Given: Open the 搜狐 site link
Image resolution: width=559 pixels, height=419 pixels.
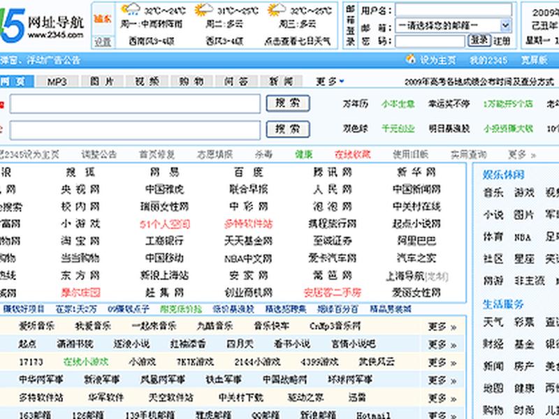Looking at the screenshot, I should pos(80,172).
